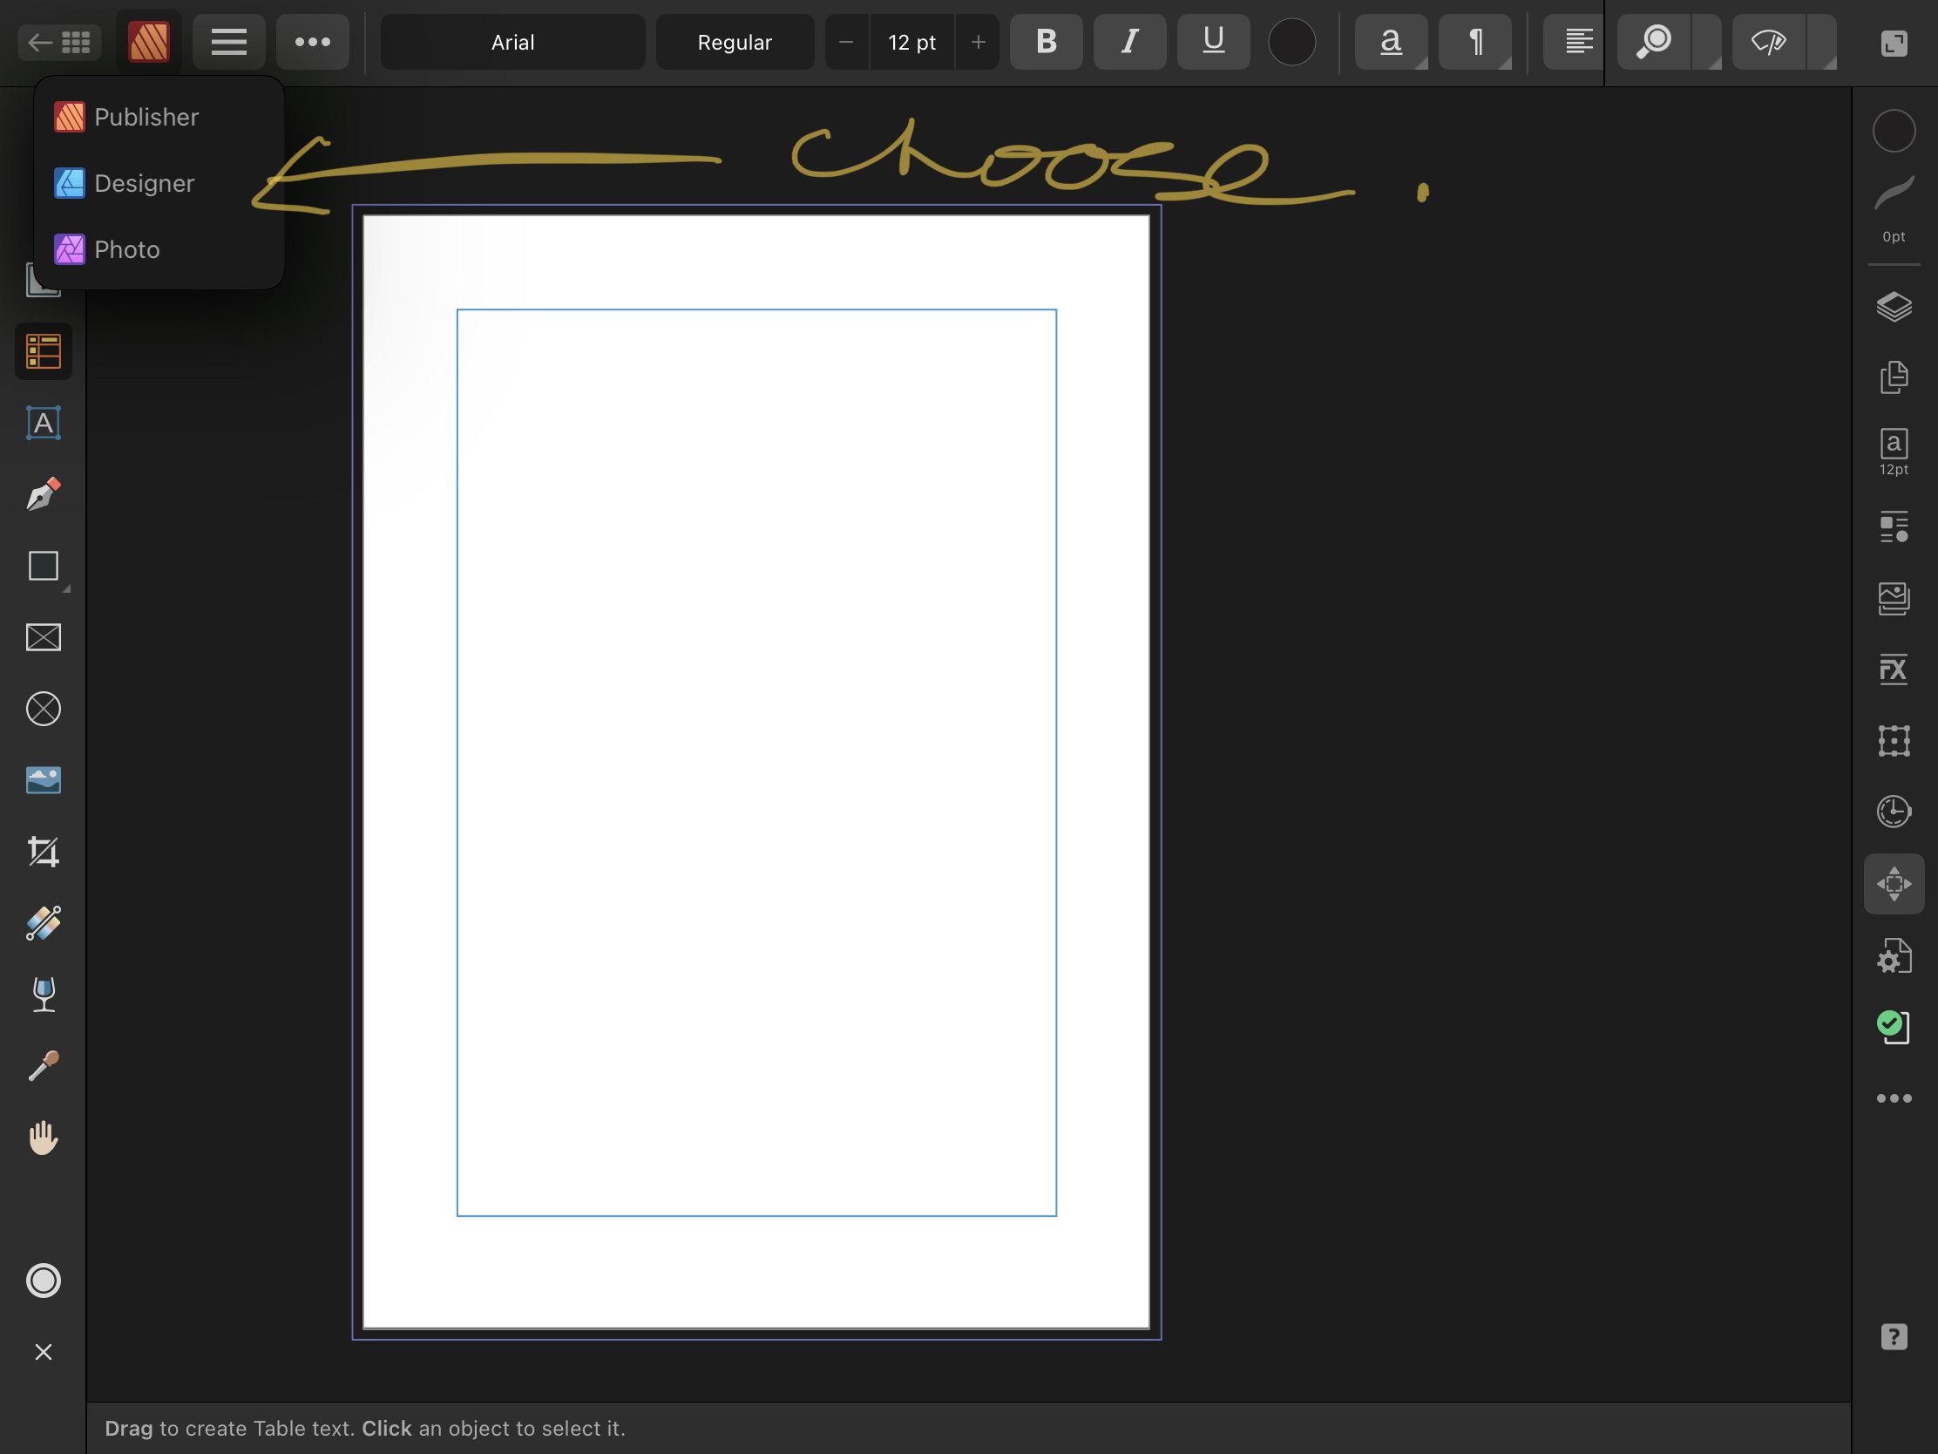
Task: Select the Pen tool
Action: 43,494
